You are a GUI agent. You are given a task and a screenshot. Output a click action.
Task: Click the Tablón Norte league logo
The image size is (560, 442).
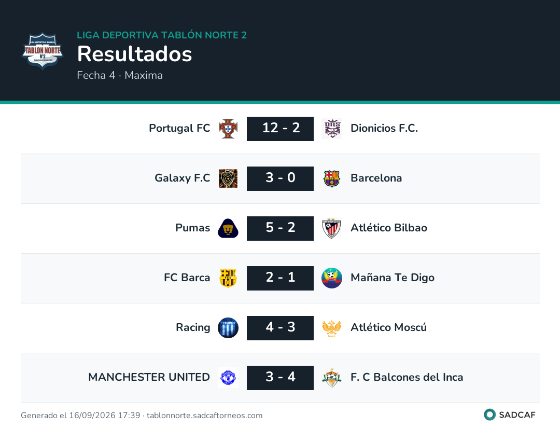pos(42,50)
